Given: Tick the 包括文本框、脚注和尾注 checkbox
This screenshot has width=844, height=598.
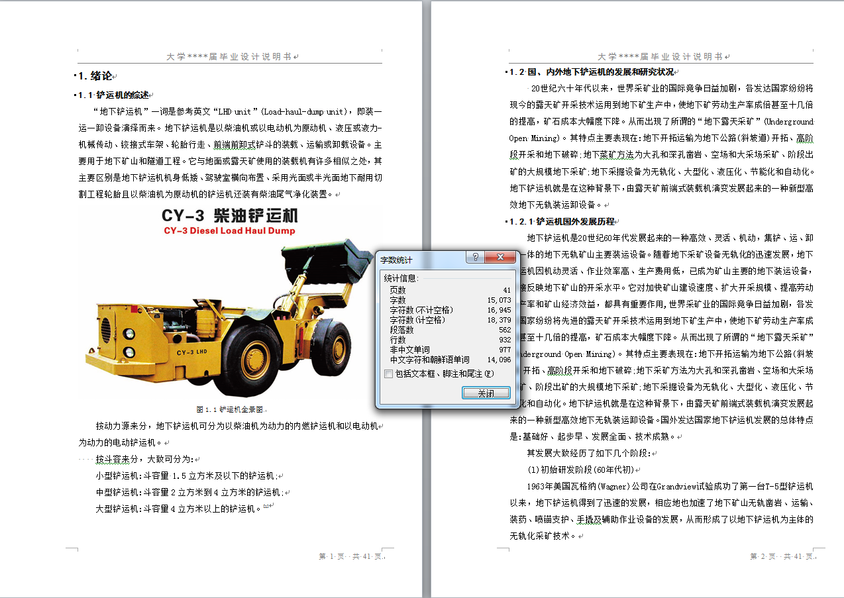Looking at the screenshot, I should [x=388, y=374].
